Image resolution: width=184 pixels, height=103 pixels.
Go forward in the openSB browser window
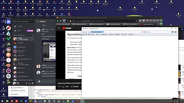tap(86, 32)
